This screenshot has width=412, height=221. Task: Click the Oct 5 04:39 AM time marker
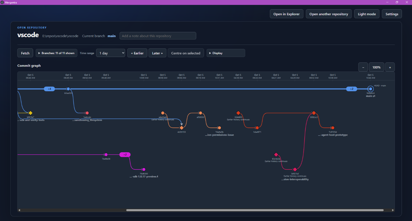(x=238, y=76)
